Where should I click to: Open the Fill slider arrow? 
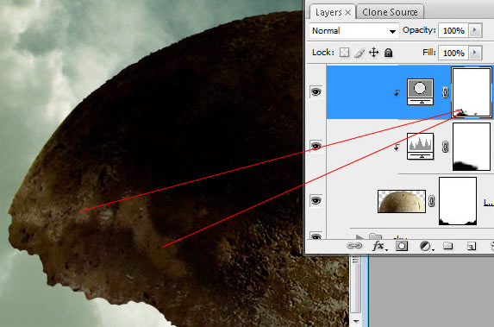pos(475,53)
